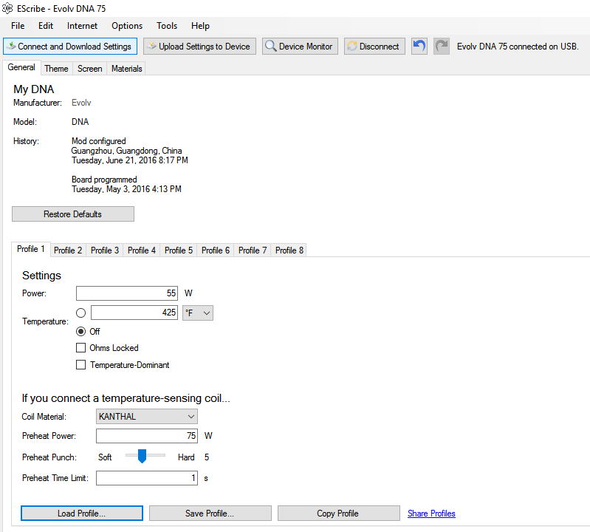Open the Tools menu

(x=167, y=26)
